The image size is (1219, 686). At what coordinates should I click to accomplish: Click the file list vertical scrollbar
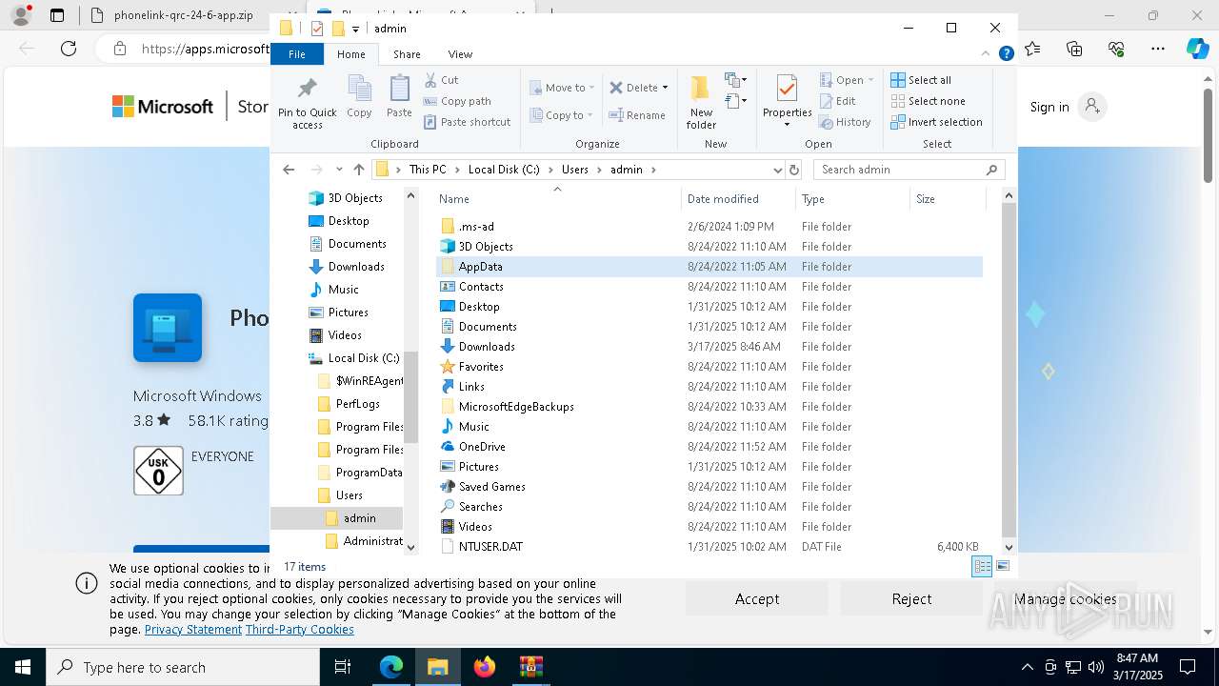[x=1009, y=372]
